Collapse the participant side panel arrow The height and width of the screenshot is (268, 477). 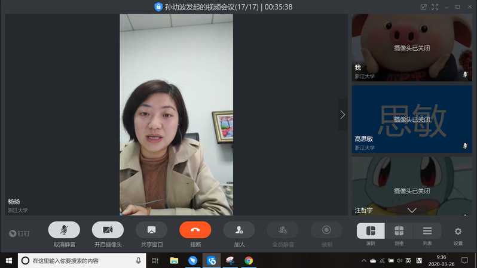click(x=343, y=115)
